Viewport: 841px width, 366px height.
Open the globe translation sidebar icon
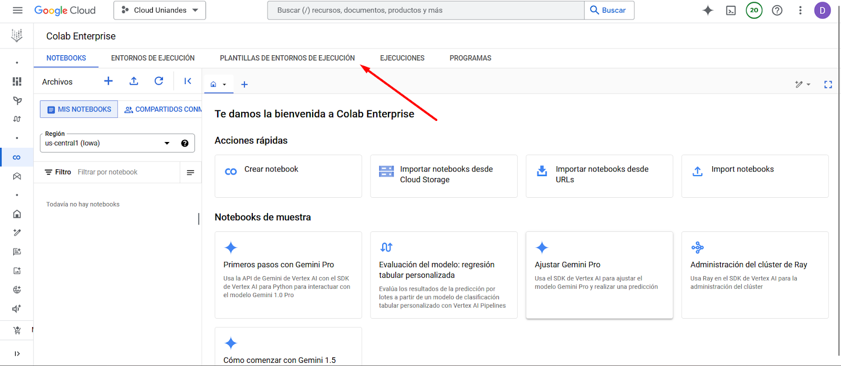point(17,290)
